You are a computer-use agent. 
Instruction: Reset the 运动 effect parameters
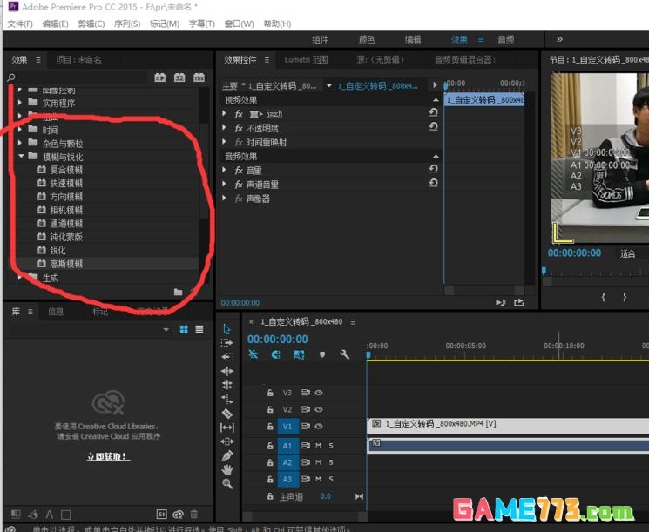tap(433, 112)
